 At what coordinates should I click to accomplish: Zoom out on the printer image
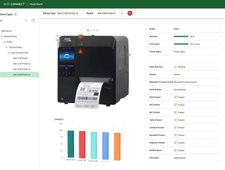coord(57,40)
